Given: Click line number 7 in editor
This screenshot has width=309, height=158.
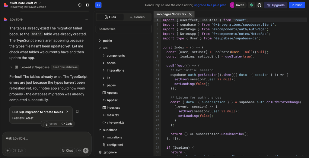Looking at the screenshot, I should (x=158, y=47).
